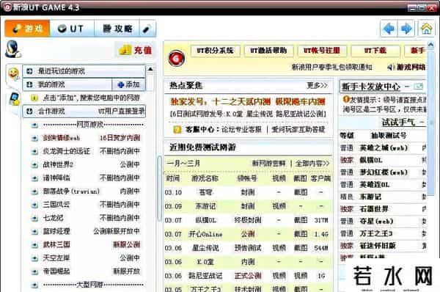The height and width of the screenshot is (292, 440).
Task: Click the red G logo icon
Action: (x=177, y=58)
